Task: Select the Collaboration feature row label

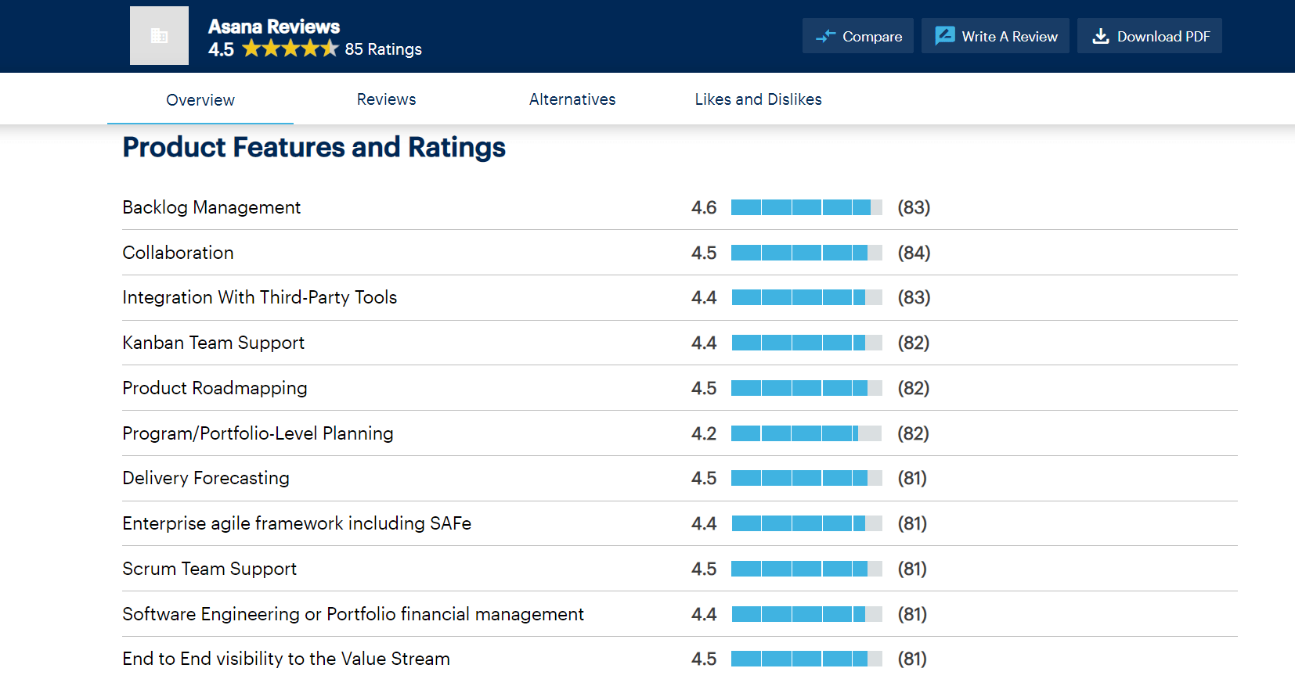Action: (x=179, y=253)
